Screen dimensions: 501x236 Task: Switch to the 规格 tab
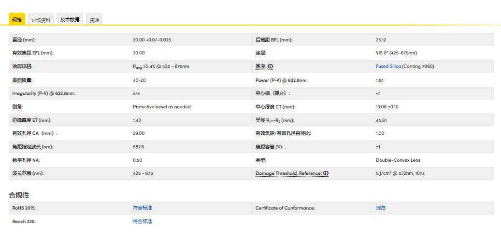click(x=17, y=19)
